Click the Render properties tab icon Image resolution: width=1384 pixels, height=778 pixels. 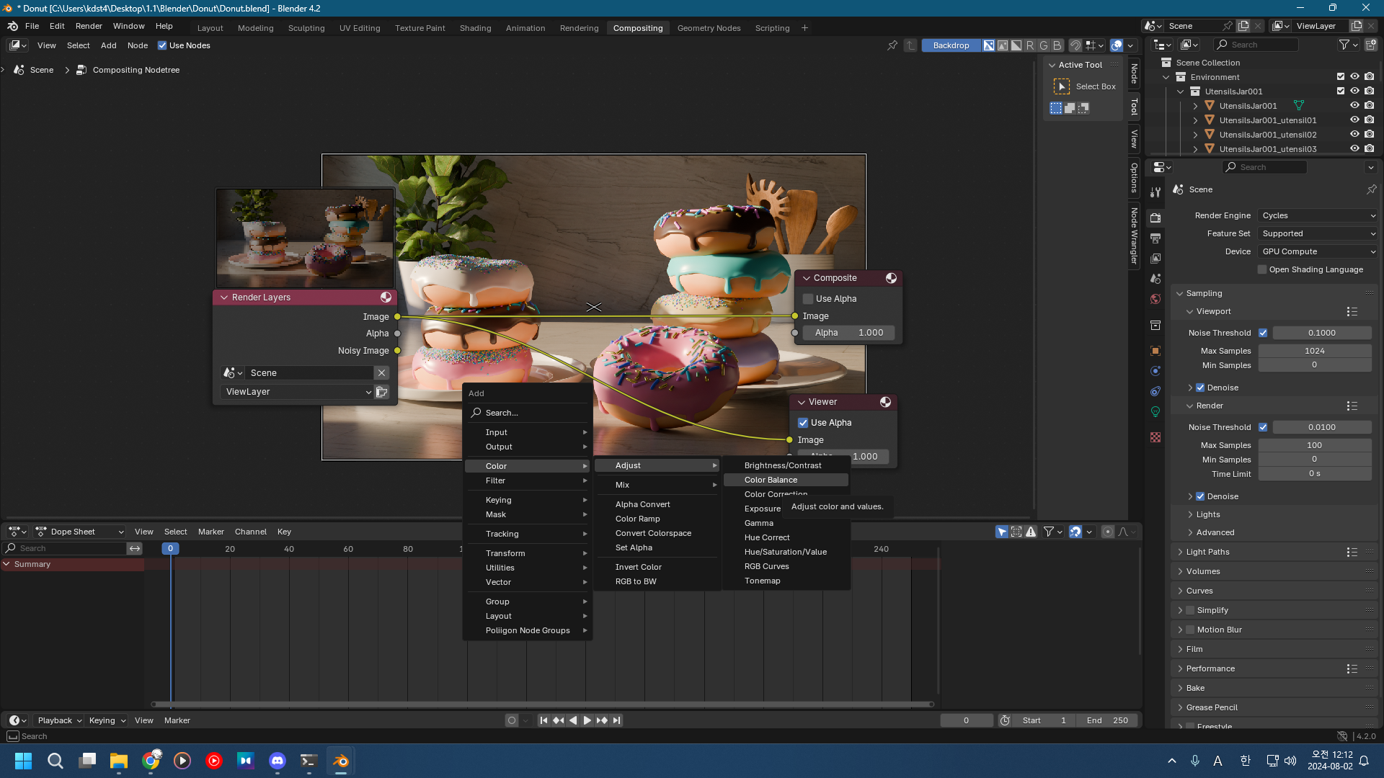click(x=1155, y=218)
